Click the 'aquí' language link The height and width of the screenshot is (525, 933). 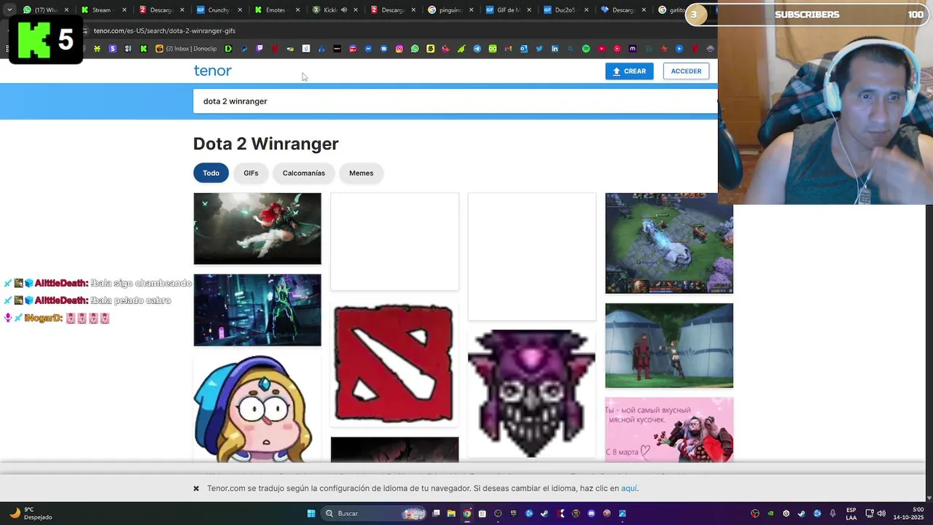click(x=629, y=489)
